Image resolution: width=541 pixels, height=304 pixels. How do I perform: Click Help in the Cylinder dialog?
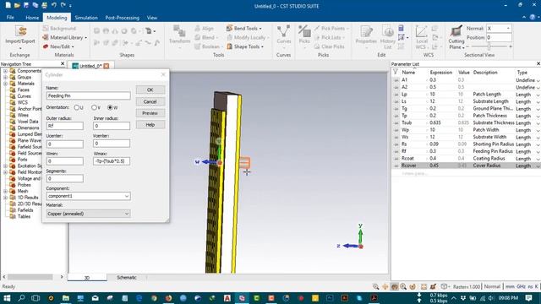(150, 125)
